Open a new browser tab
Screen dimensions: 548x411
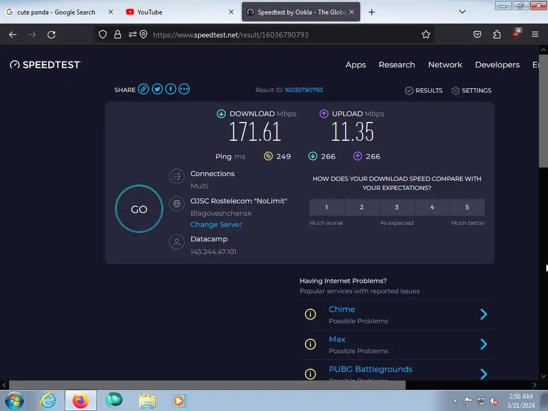click(x=371, y=12)
